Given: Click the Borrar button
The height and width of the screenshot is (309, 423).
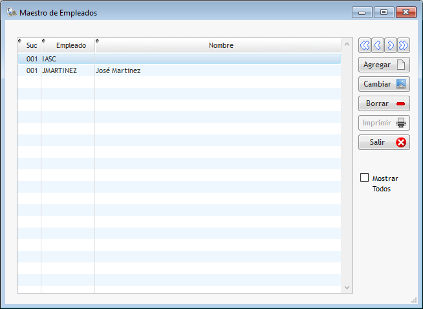Looking at the screenshot, I should (x=384, y=103).
